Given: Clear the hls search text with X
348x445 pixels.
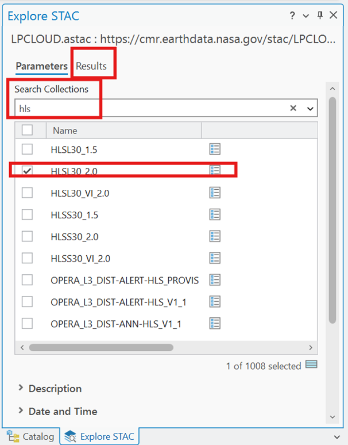Looking at the screenshot, I should coord(293,108).
